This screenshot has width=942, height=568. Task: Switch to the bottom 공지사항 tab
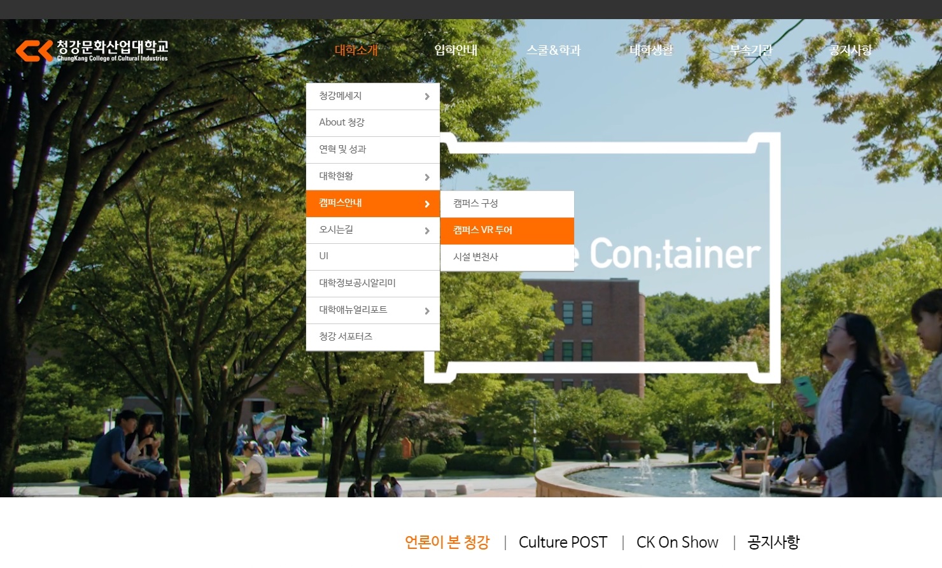click(773, 543)
